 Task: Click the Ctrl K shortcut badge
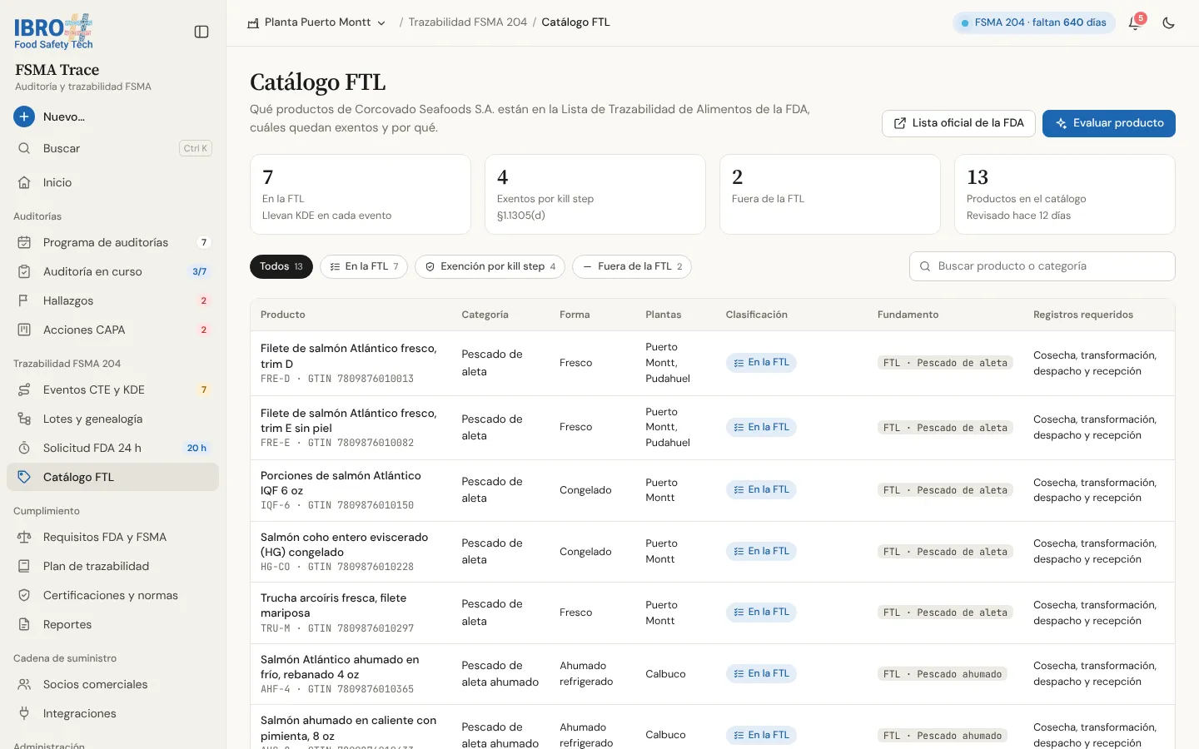(x=196, y=148)
